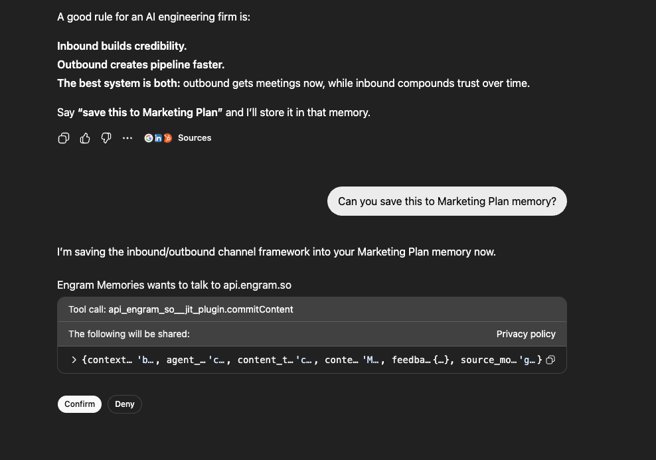Screen dimensions: 656x460
Task: View the Sources list
Action: 195,138
